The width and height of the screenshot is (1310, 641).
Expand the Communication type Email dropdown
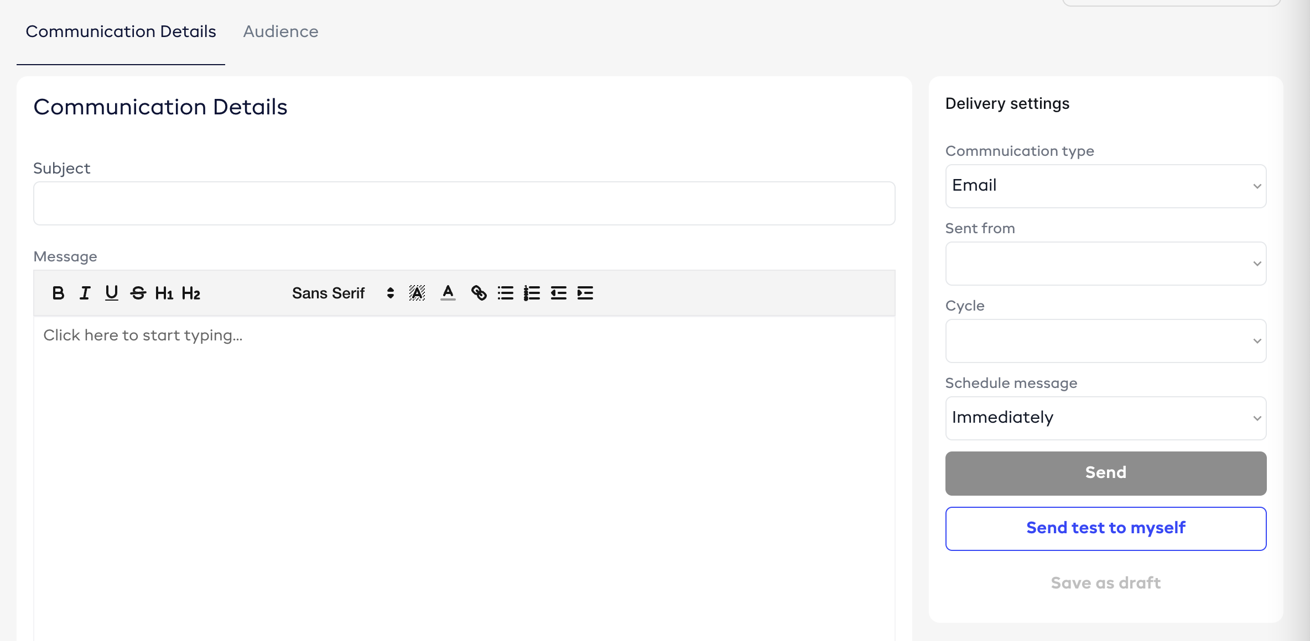pyautogui.click(x=1105, y=186)
